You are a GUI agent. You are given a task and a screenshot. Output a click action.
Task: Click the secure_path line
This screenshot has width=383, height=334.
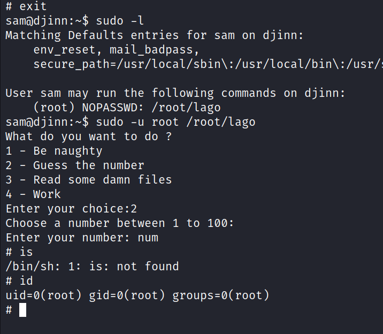point(208,65)
